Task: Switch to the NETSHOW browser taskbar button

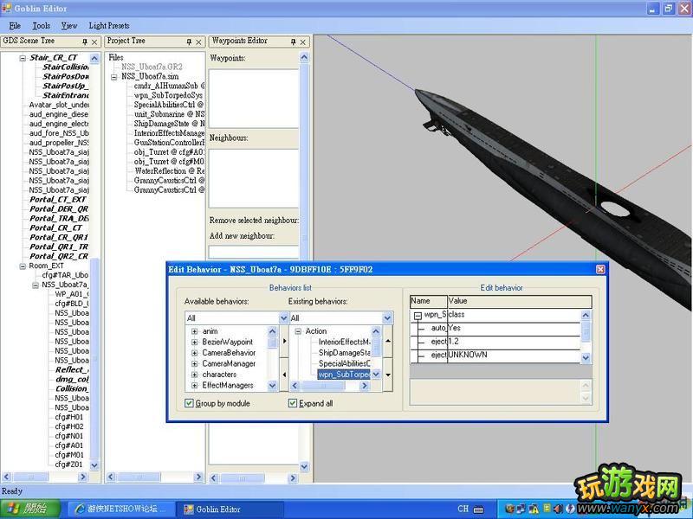Action: click(121, 509)
